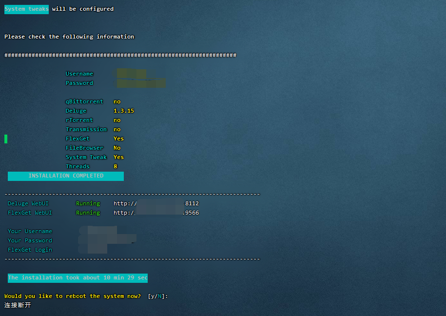Viewport: 446px width, 316px height.
Task: Click the System Tweak label
Action: (x=86, y=157)
